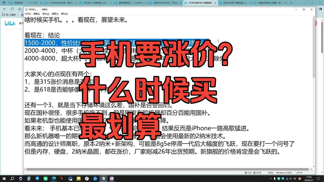Image resolution: width=324 pixels, height=182 pixels.
Task: Open Notepad from the taskbar
Action: (103, 179)
